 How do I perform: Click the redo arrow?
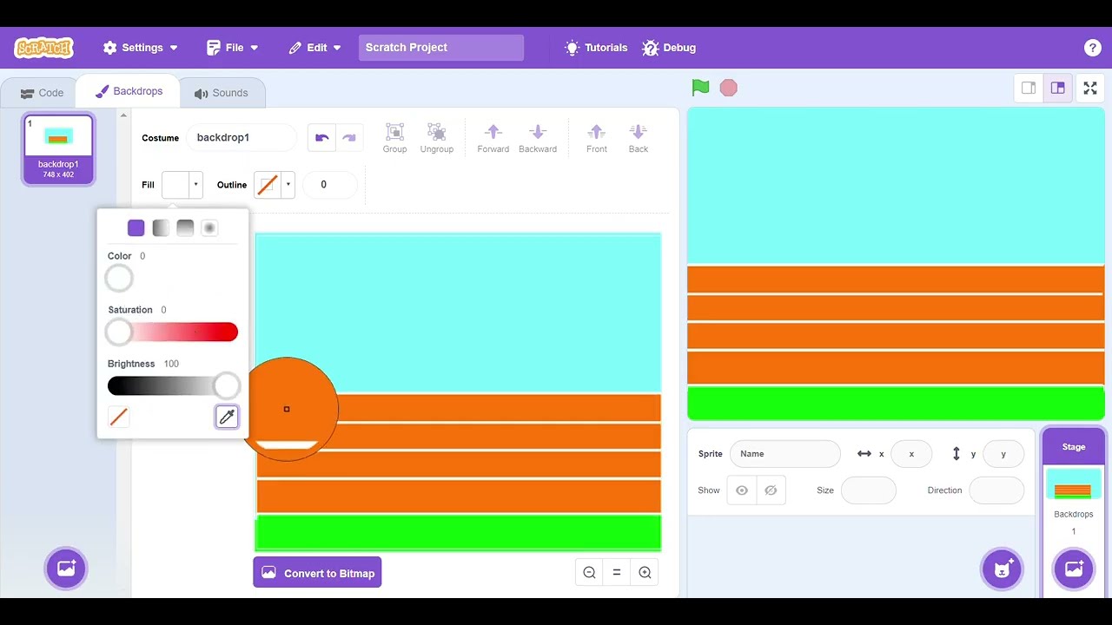pyautogui.click(x=349, y=137)
